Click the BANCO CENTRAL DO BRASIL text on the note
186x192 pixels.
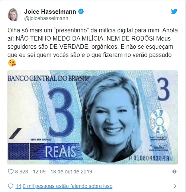coord(48,78)
